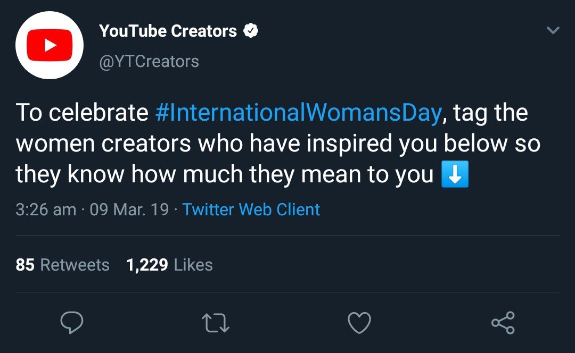Viewport: 575px width, 353px height.
Task: Click the 3:26 am timestamp
Action: click(46, 209)
